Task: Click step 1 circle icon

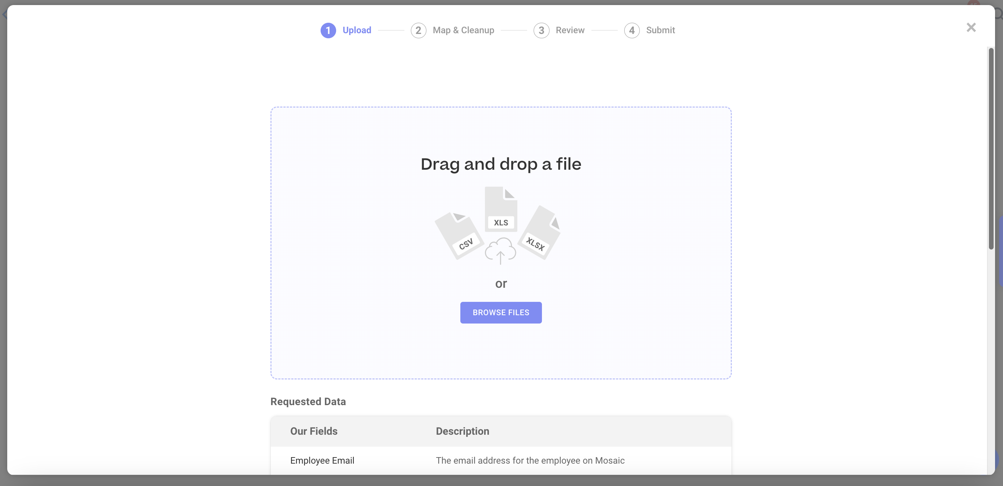Action: [328, 30]
